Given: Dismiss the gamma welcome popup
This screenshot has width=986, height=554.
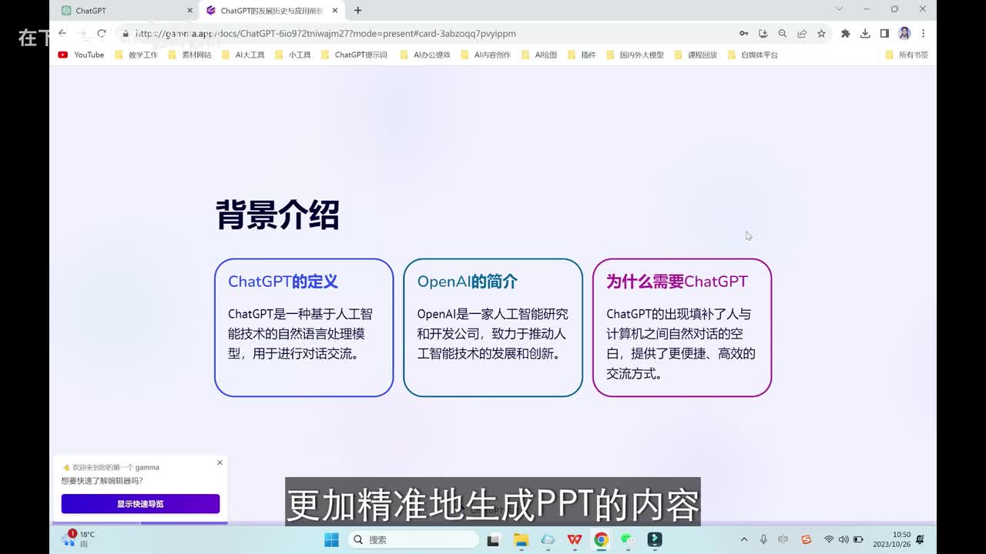Looking at the screenshot, I should coord(220,462).
